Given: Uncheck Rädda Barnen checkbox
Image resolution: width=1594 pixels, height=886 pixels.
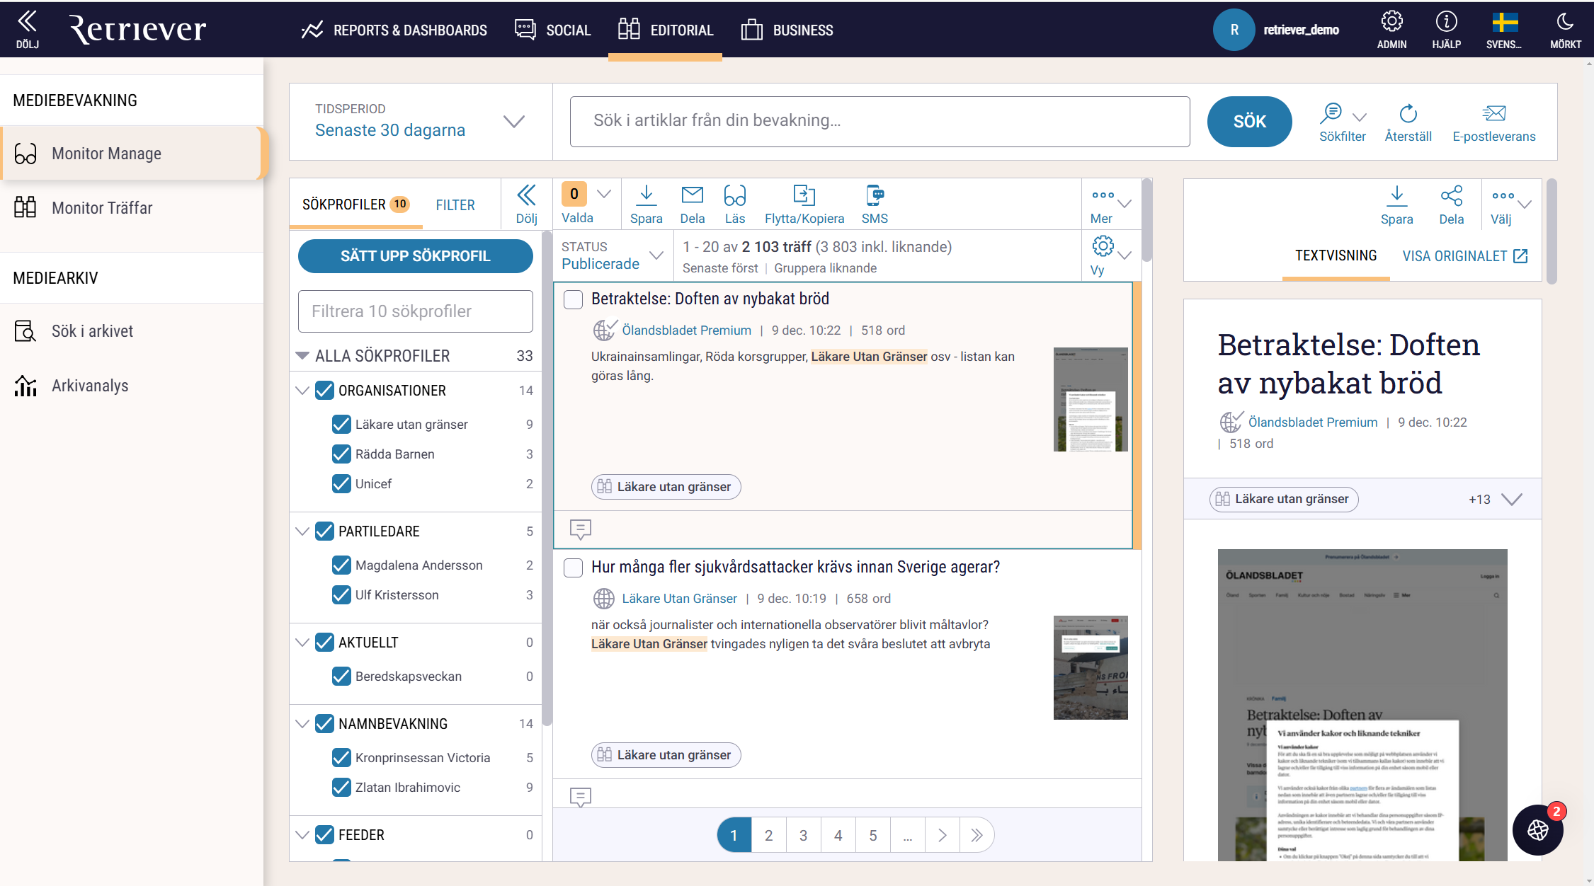Looking at the screenshot, I should coord(341,454).
